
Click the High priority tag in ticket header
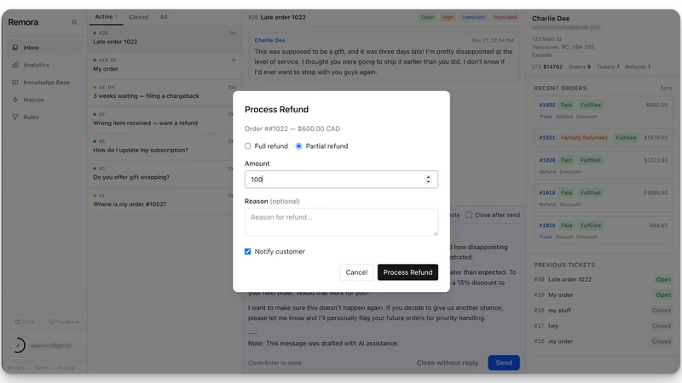(448, 17)
